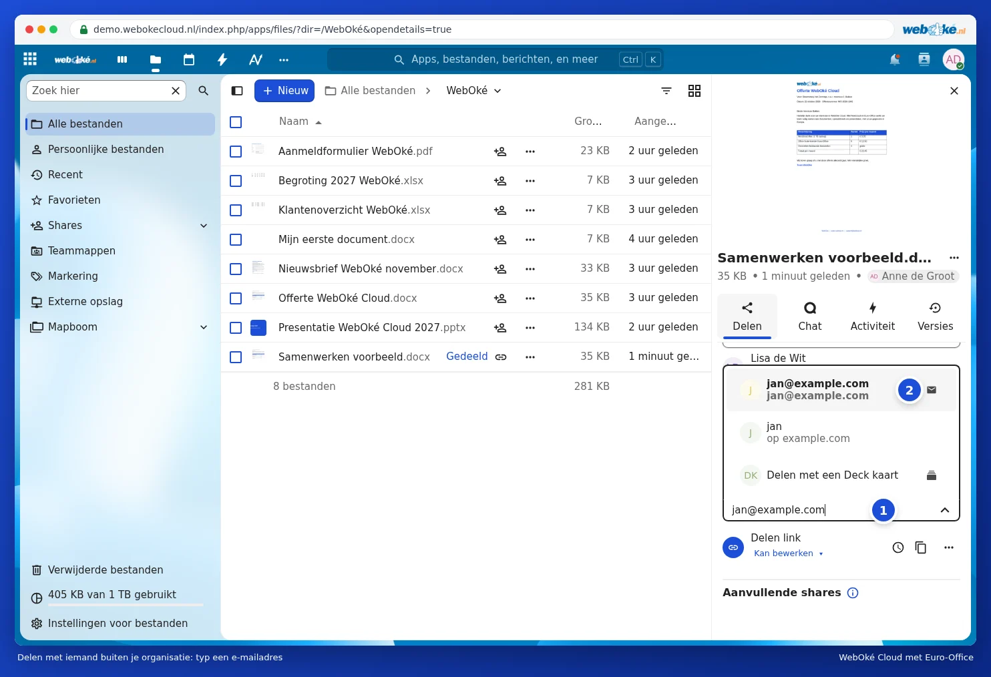
Task: Sort files by the Naam column
Action: tap(301, 122)
